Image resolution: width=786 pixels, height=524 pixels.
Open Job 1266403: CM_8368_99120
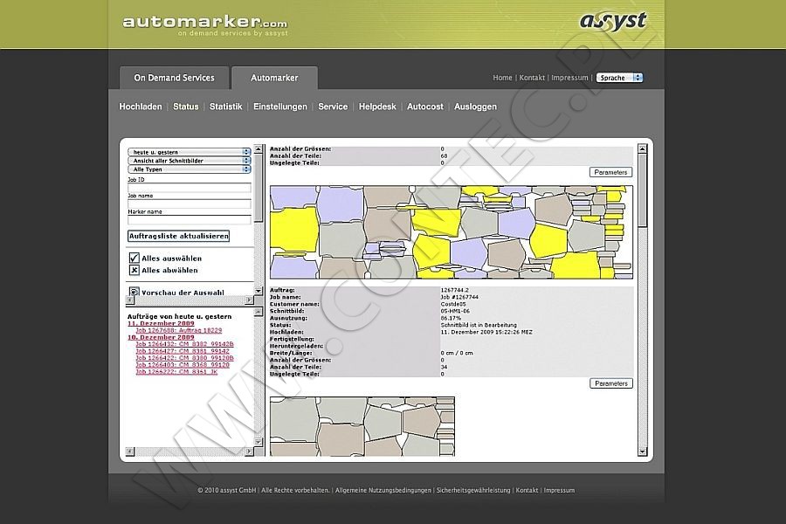tap(183, 365)
